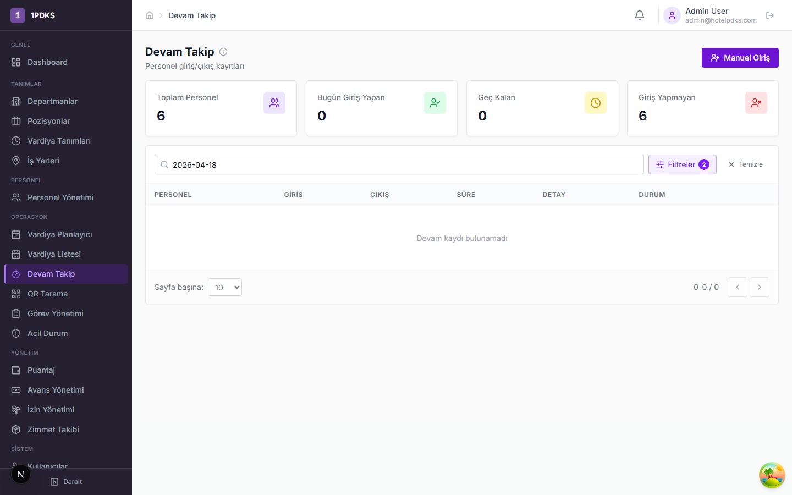Click the Bugün Giriş Yapan green icon
Screen dimensions: 792x495
(435, 103)
